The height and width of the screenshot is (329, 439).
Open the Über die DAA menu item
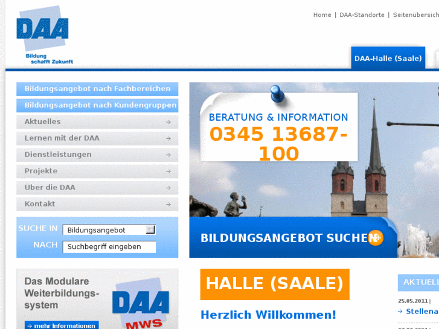[x=97, y=188]
